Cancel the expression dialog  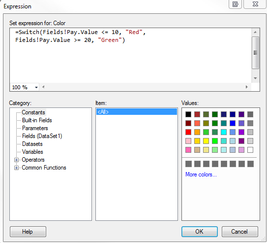pyautogui.click(x=239, y=232)
